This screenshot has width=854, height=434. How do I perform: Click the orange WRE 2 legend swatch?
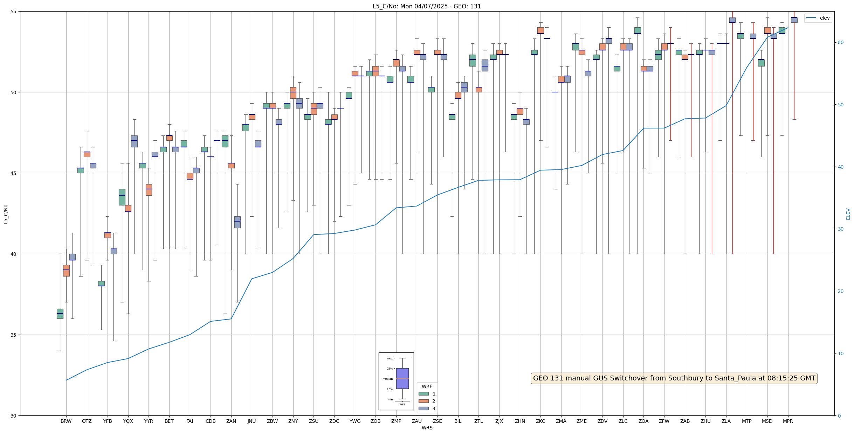pos(423,401)
